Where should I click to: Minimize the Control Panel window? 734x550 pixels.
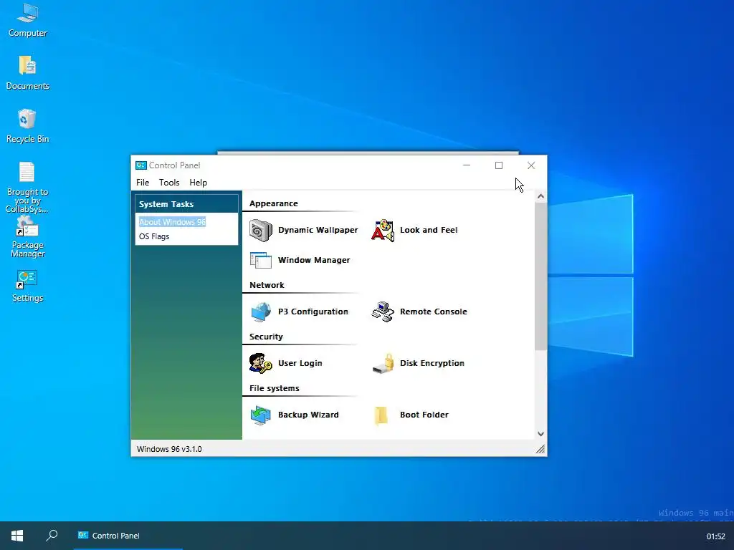[467, 165]
